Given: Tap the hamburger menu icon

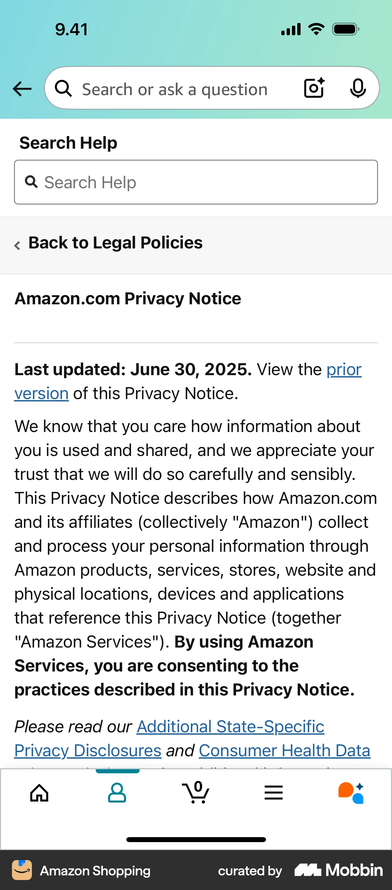Looking at the screenshot, I should [x=273, y=793].
